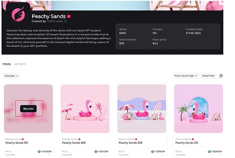Click the Reset filter button
This screenshot has width=235, height=158.
click(208, 76)
